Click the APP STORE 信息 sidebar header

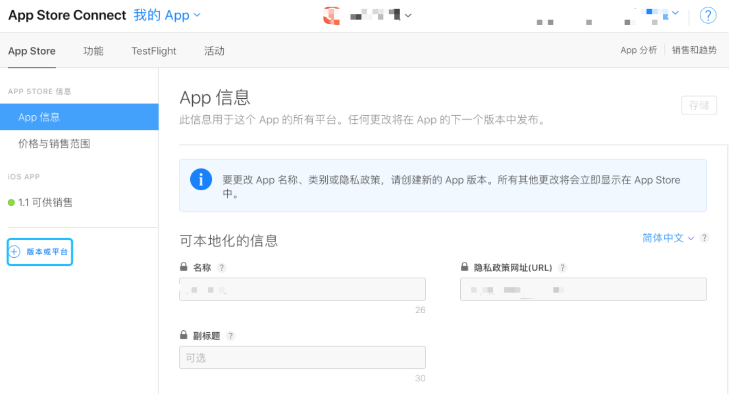click(40, 92)
